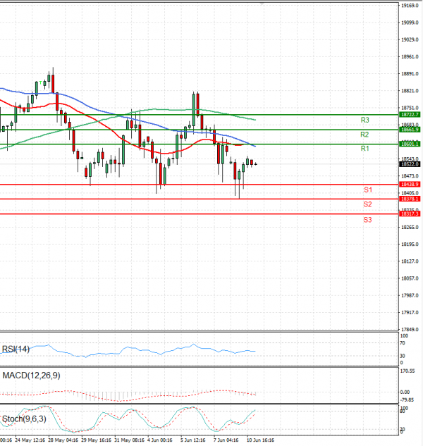Viewport: 423px width, 446px height.
Task: Click the R3 resistance label
Action: (364, 120)
